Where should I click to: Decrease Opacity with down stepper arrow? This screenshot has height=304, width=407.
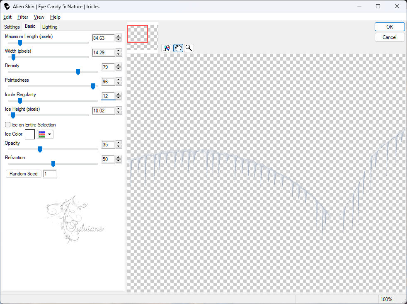click(x=119, y=147)
